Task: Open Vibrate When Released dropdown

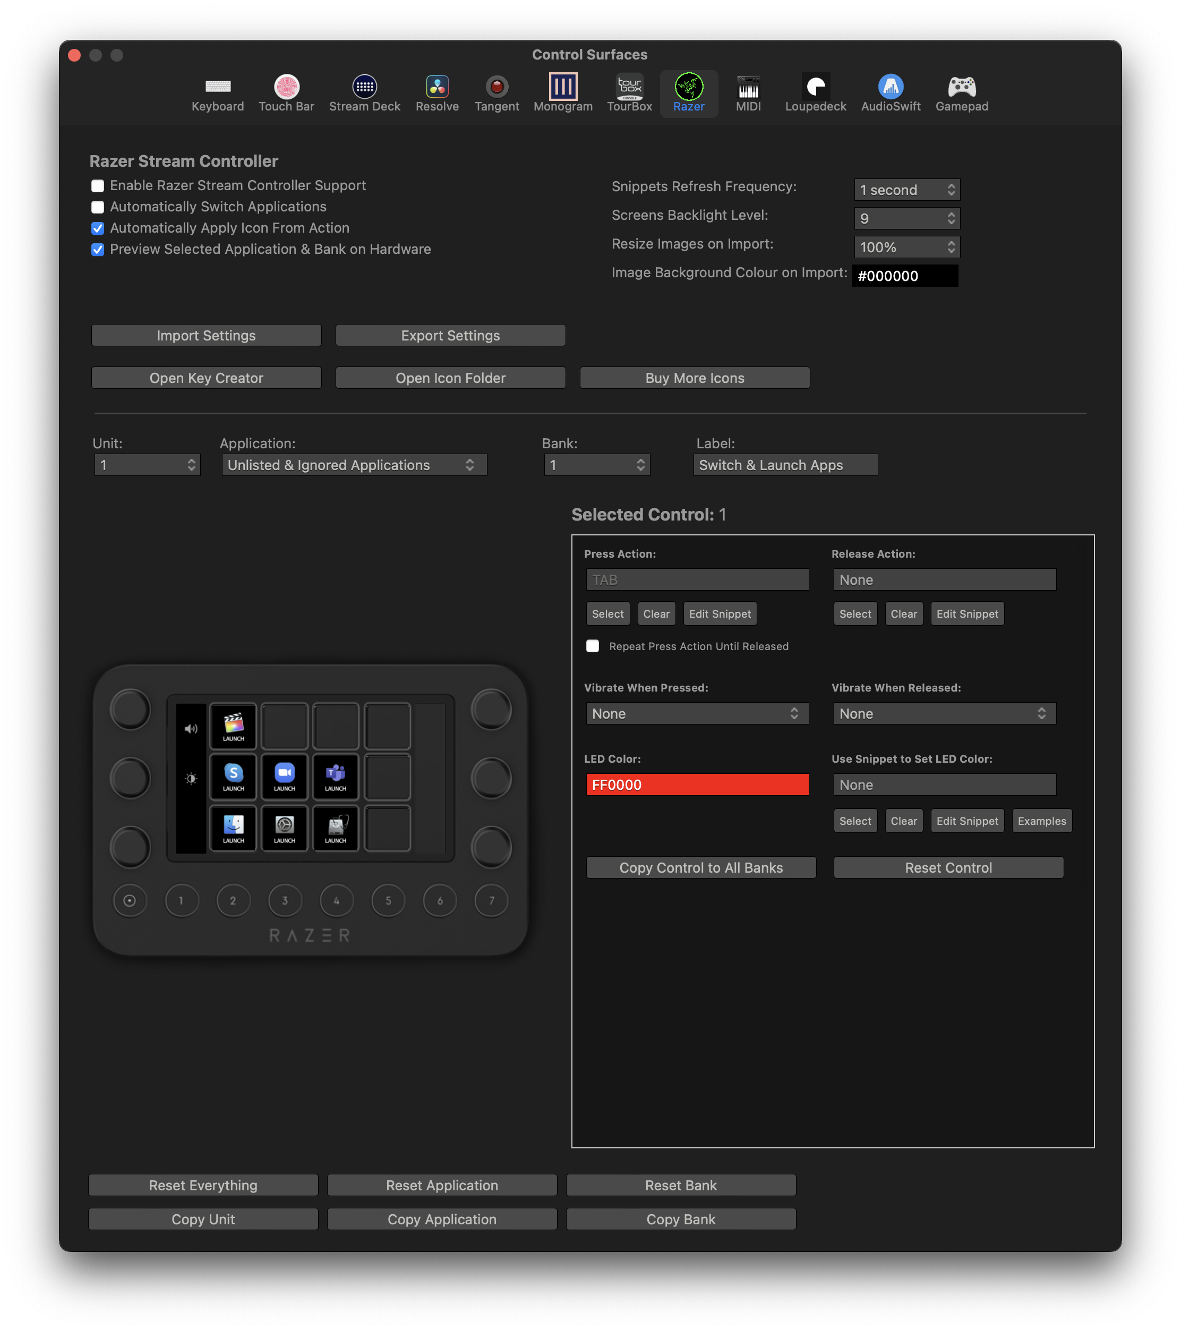Action: [944, 714]
